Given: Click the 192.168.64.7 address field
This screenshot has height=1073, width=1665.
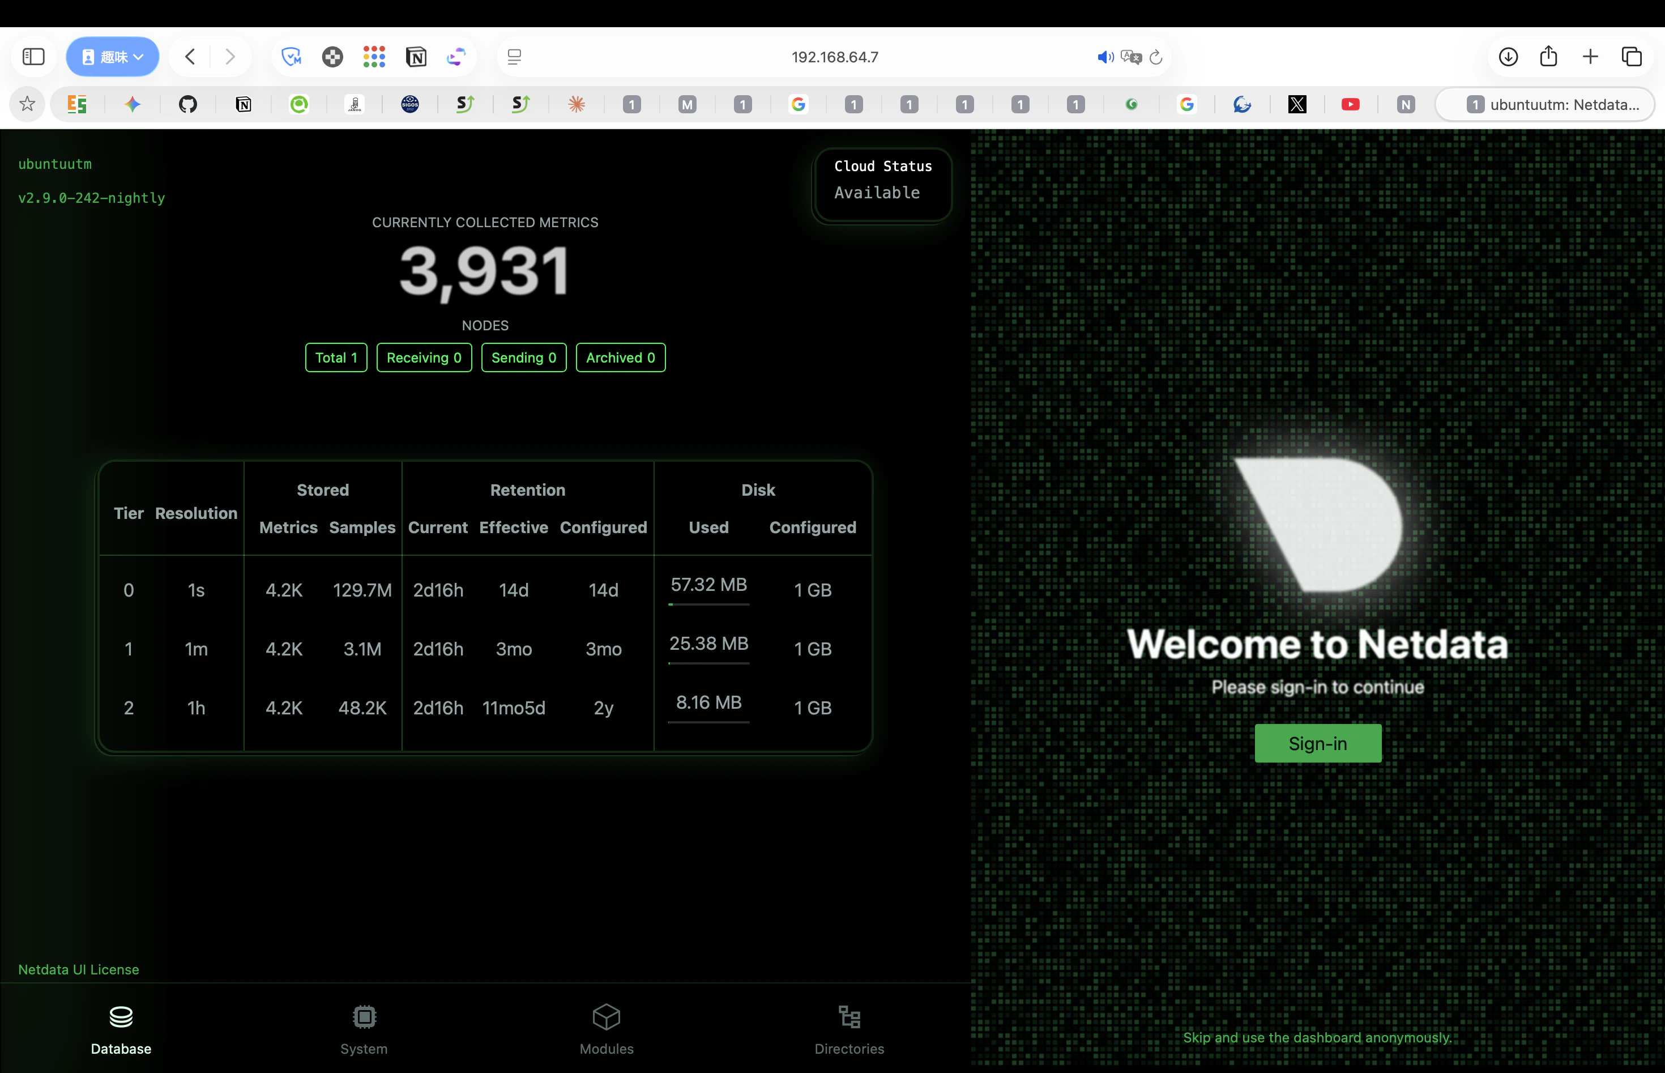Looking at the screenshot, I should 834,57.
